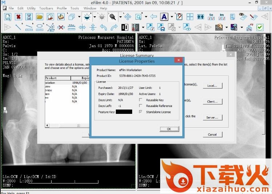Select the pan four-arrow tool
The image size is (272, 194).
pos(128,17)
